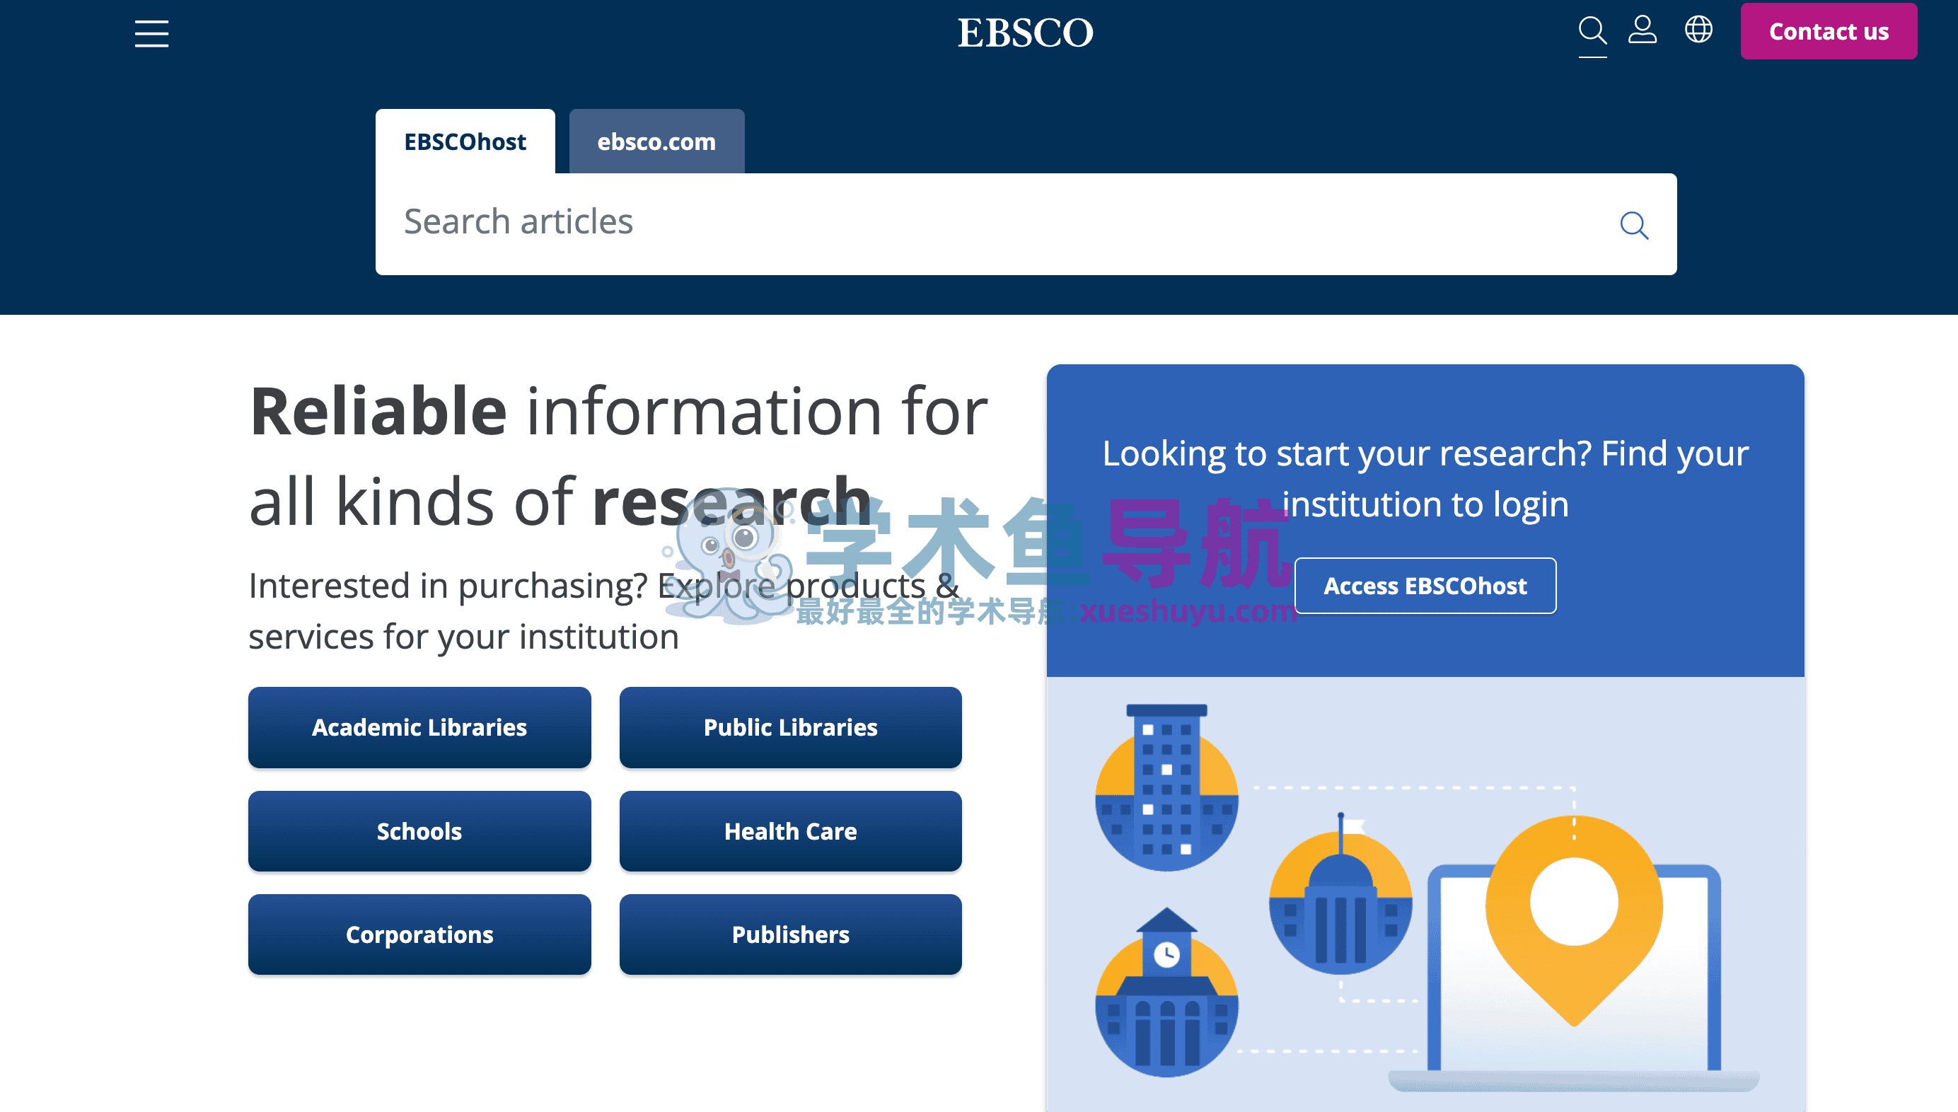
Task: Click the EBSCO logo in header
Action: [1025, 33]
